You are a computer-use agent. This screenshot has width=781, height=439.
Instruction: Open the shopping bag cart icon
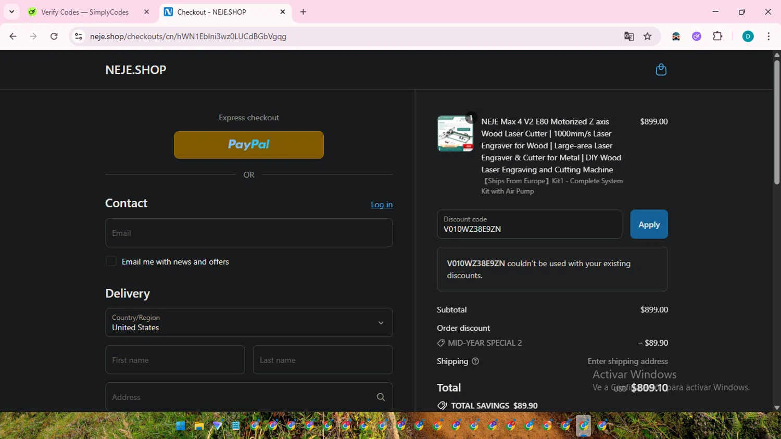[x=661, y=70]
